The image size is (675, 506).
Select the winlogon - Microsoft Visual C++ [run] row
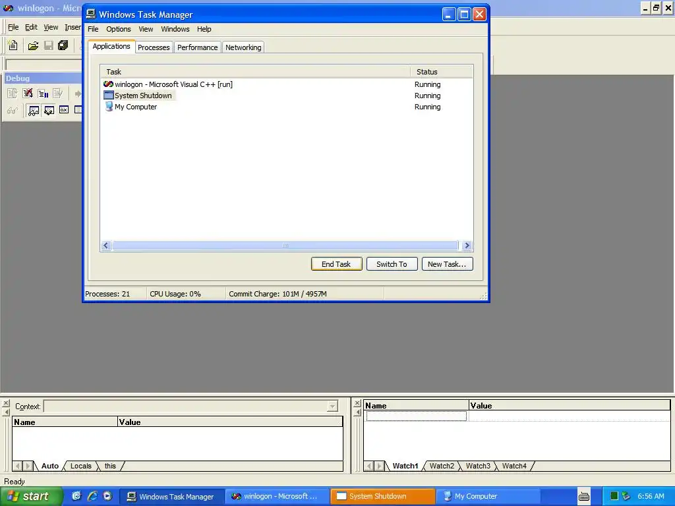click(x=287, y=84)
